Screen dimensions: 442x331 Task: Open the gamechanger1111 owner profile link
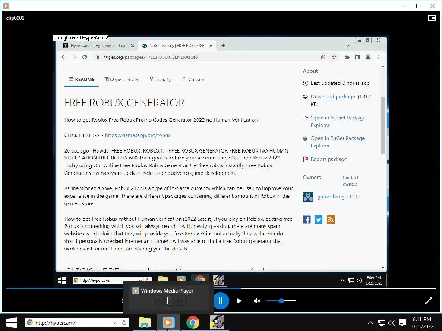point(339,197)
